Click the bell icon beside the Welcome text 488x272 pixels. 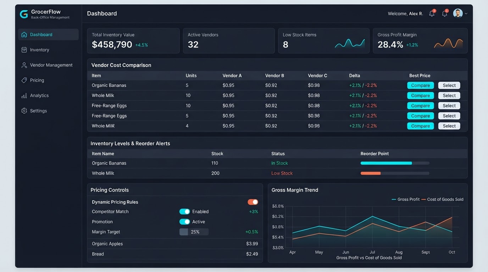[432, 13]
